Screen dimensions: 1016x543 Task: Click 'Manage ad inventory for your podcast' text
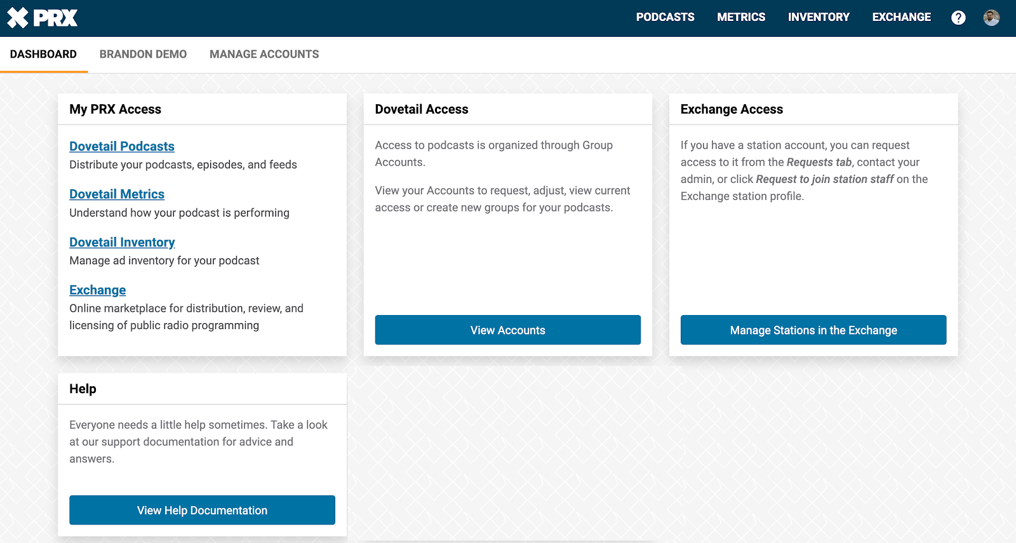(x=164, y=260)
